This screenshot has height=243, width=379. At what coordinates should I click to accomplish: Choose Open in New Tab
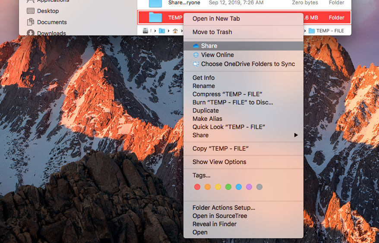click(x=243, y=19)
